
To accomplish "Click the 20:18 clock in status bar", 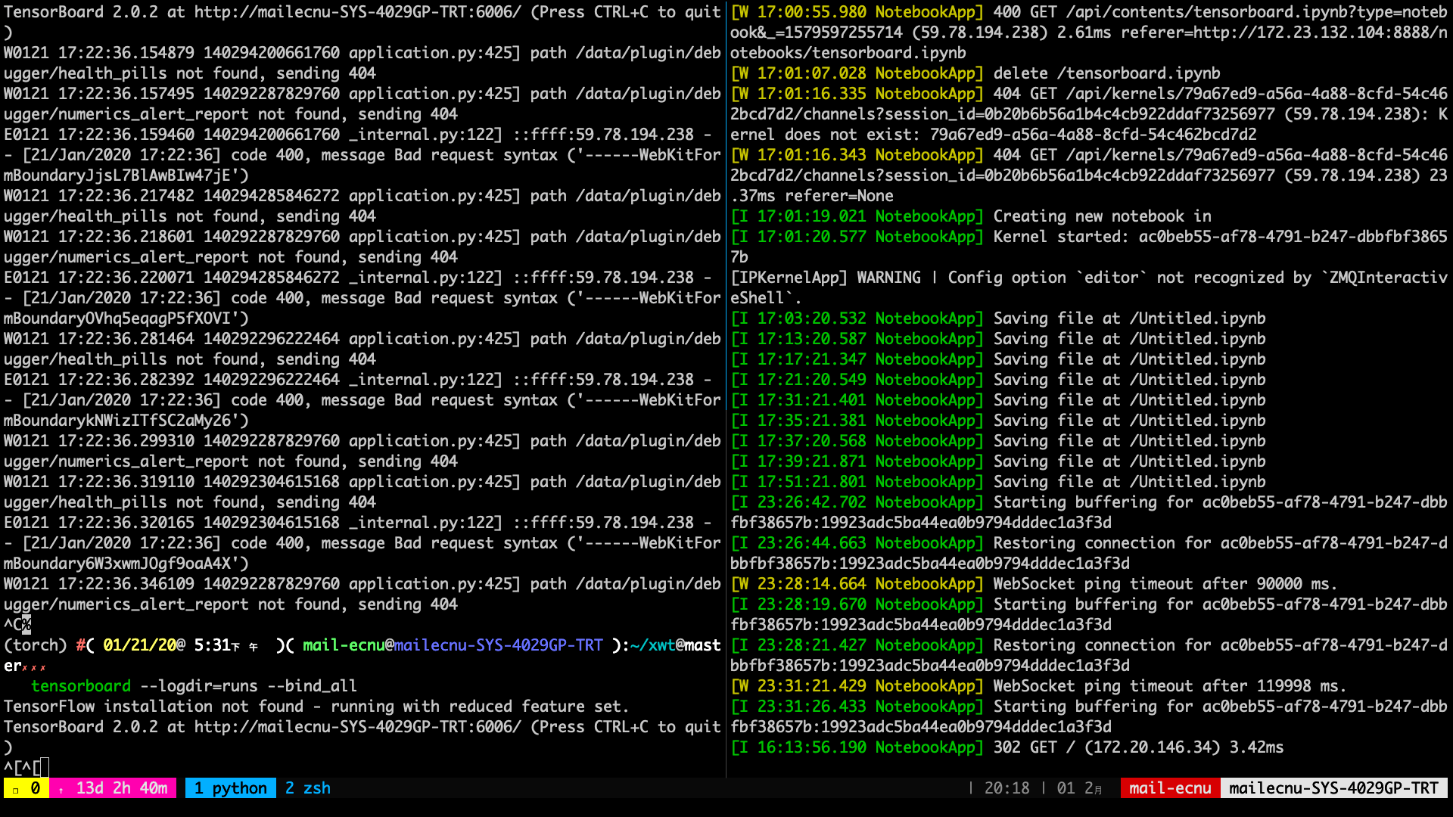I will click(x=1007, y=788).
